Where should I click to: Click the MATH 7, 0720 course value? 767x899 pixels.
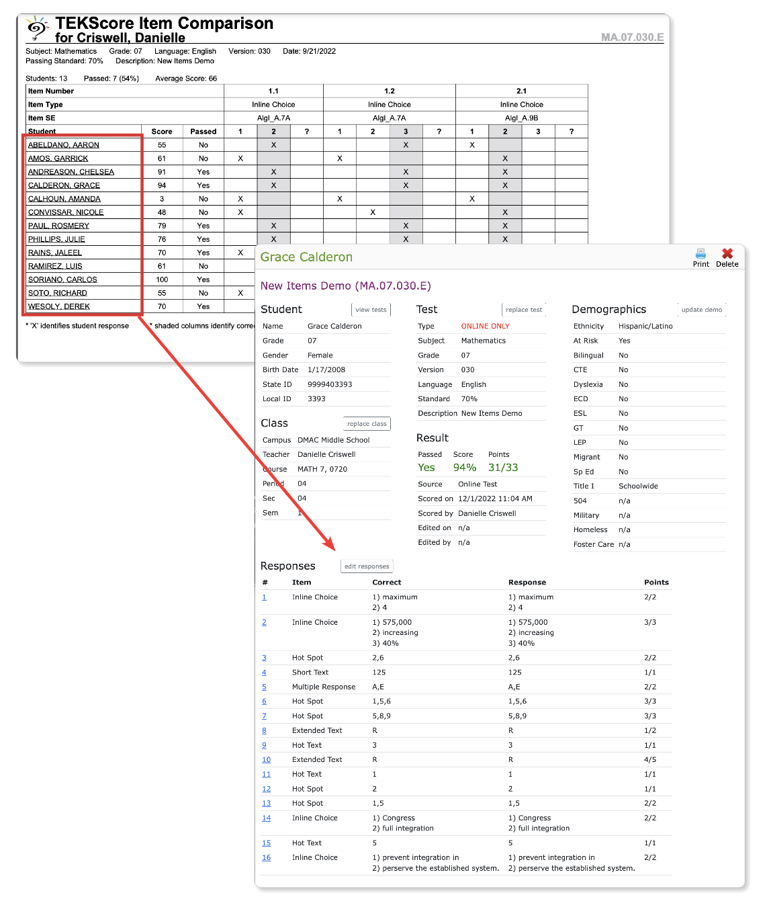pos(322,470)
